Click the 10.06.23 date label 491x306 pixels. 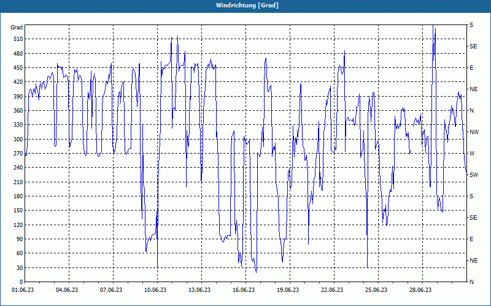pyautogui.click(x=155, y=290)
